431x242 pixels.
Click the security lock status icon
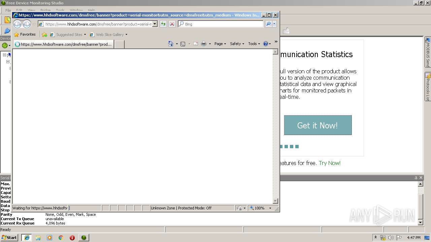239,208
